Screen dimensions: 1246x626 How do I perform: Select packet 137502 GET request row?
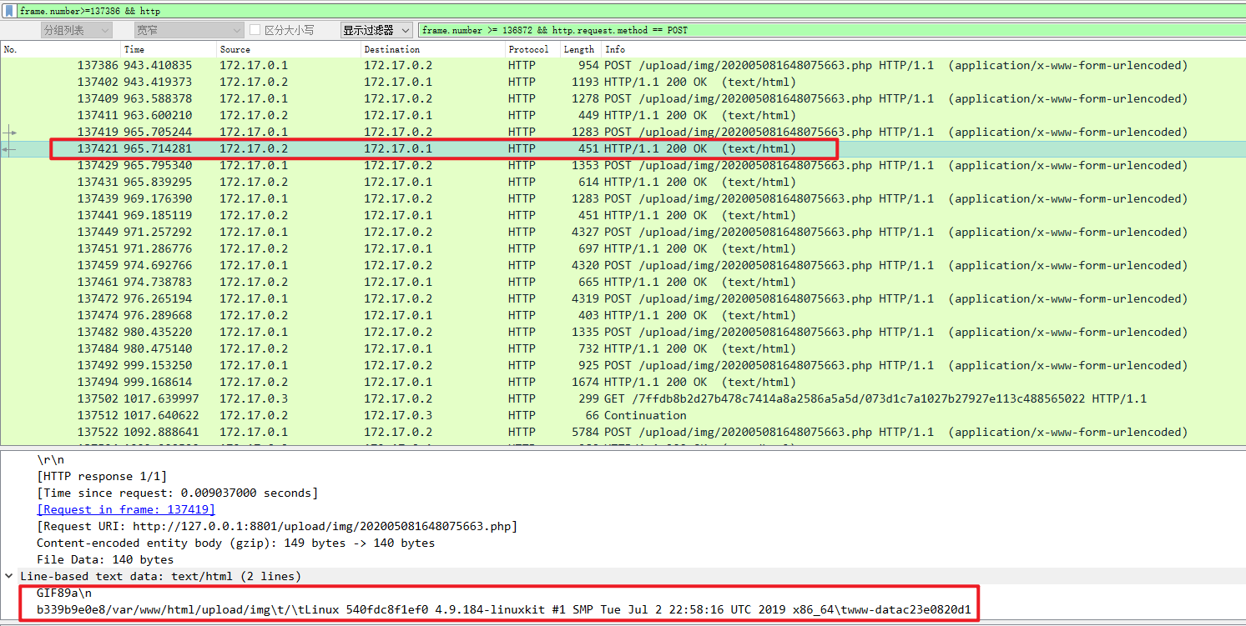pyautogui.click(x=584, y=398)
